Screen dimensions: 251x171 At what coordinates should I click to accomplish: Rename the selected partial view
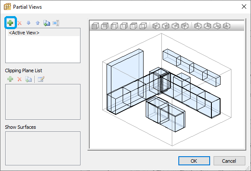(56, 23)
